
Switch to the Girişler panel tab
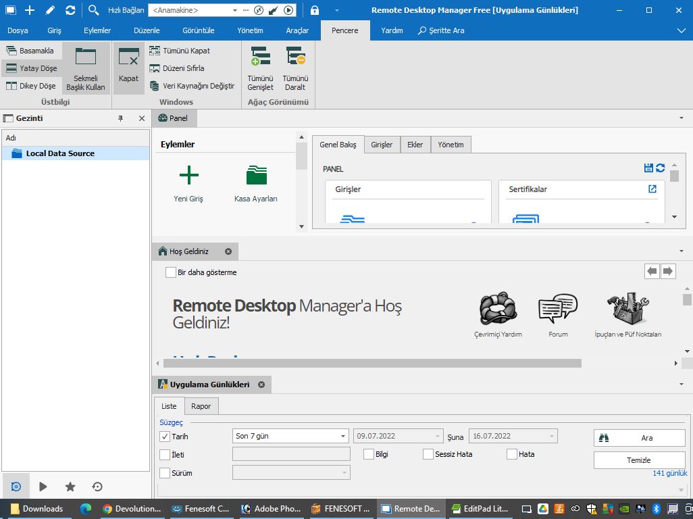point(382,145)
